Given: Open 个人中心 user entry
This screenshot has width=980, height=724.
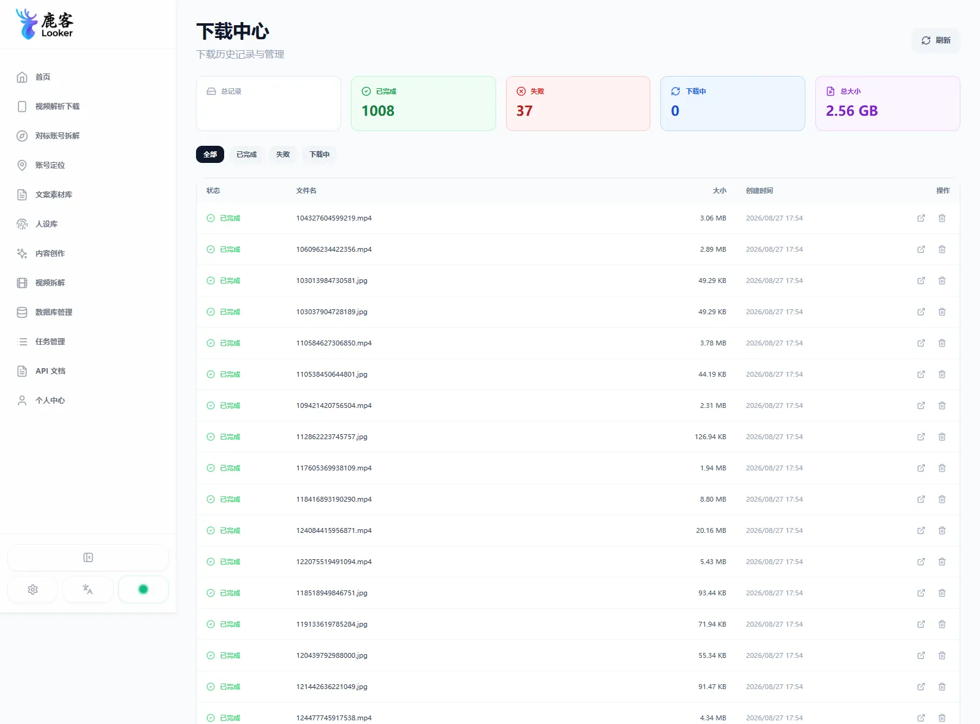Looking at the screenshot, I should pyautogui.click(x=88, y=401).
